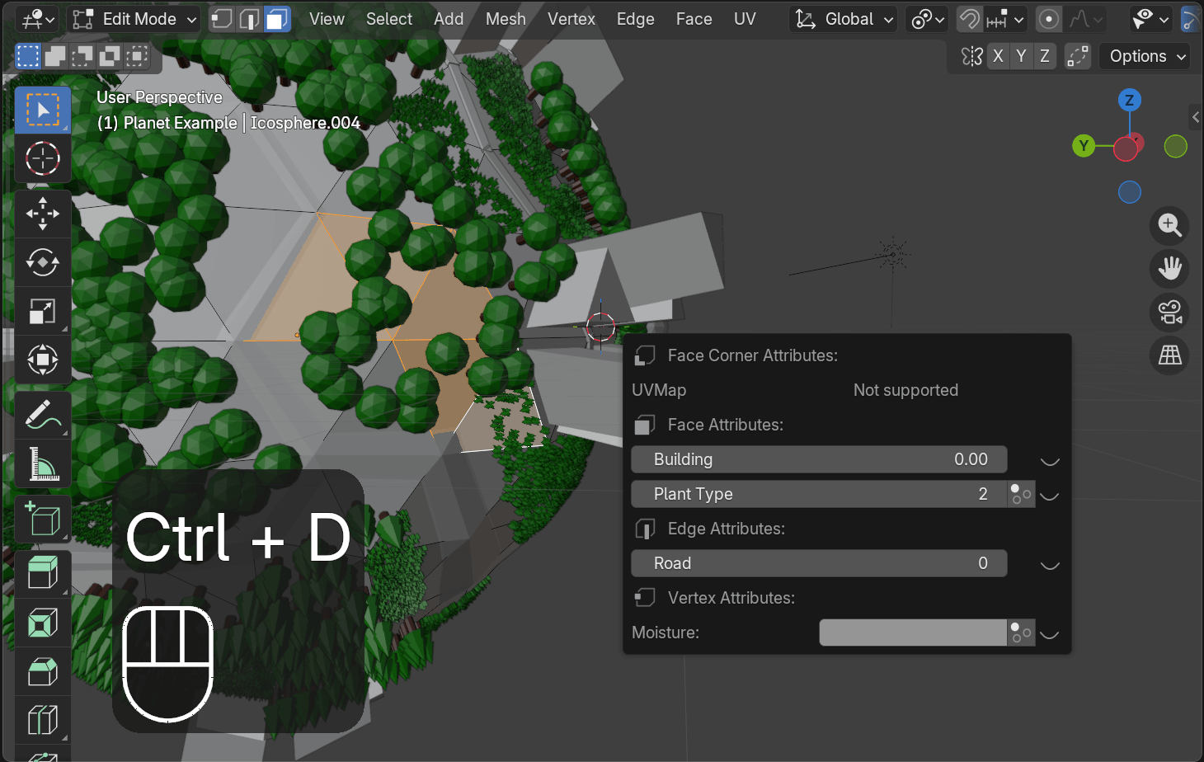The image size is (1204, 762).
Task: Open the Select menu
Action: pyautogui.click(x=389, y=19)
